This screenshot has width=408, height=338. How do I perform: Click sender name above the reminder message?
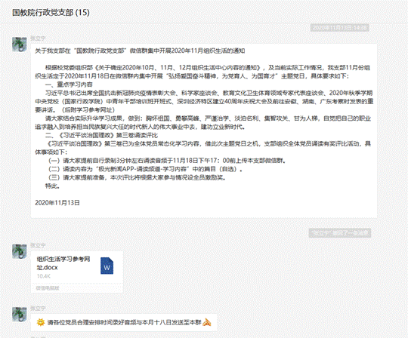tap(38, 309)
